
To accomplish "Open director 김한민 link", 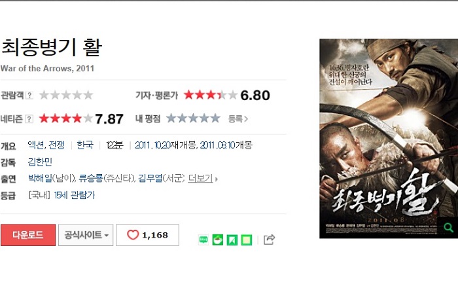I will 40,162.
